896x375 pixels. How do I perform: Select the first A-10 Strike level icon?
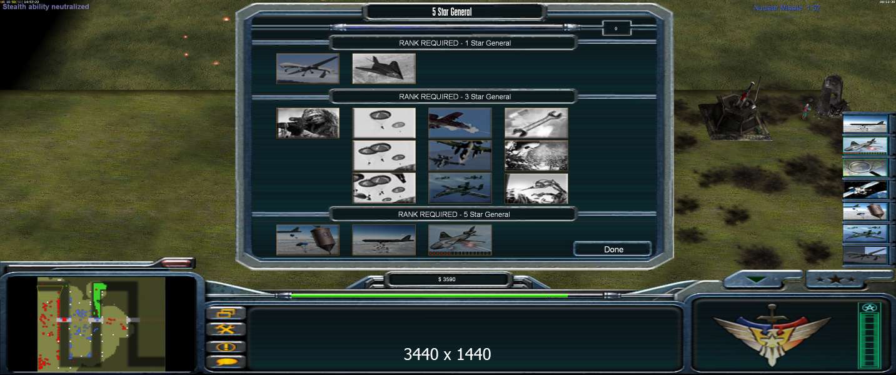pos(460,123)
